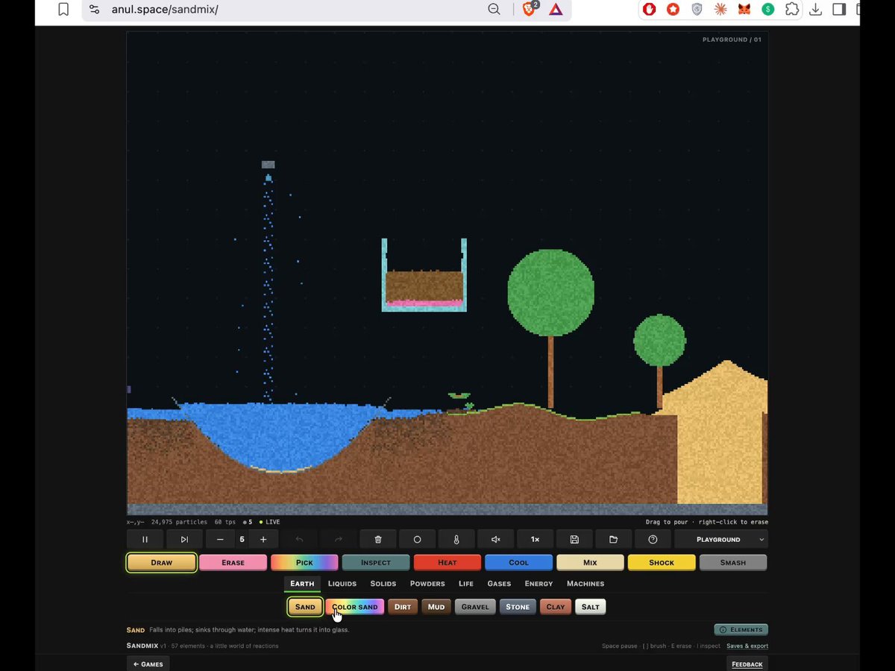
Task: Toggle the circle brush shape icon
Action: click(x=418, y=539)
